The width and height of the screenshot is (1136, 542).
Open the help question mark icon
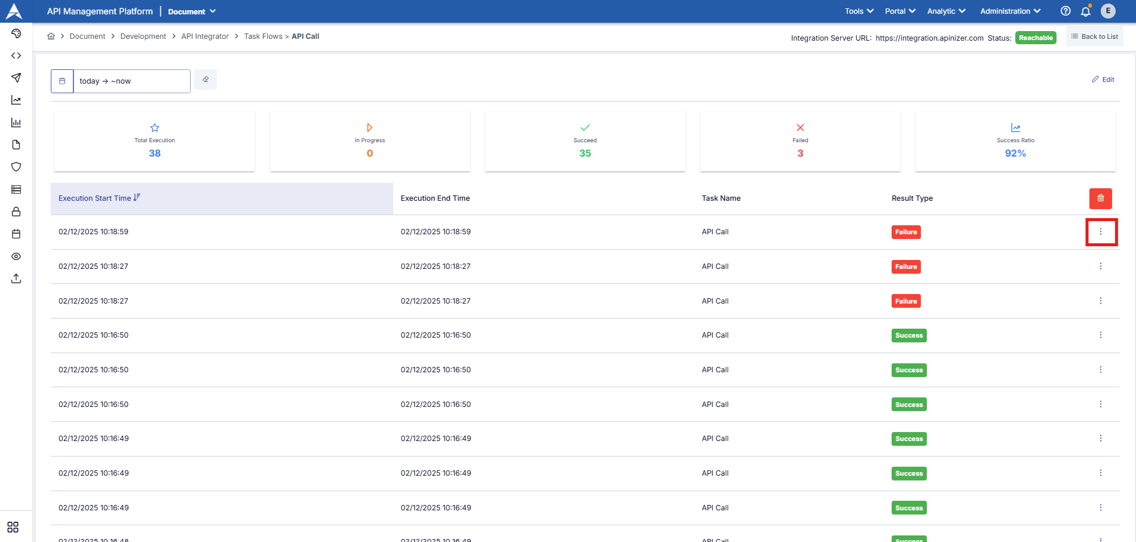[1065, 11]
